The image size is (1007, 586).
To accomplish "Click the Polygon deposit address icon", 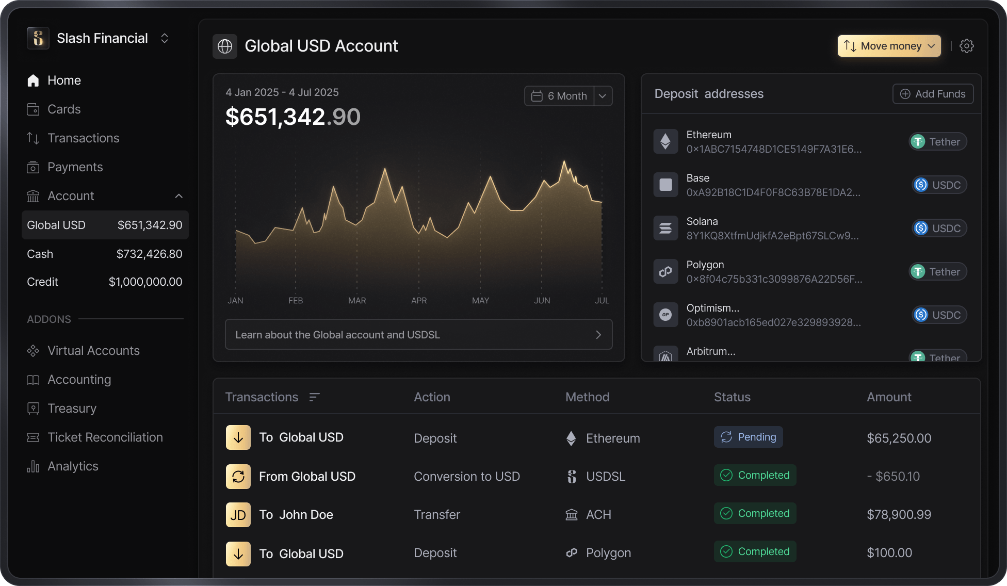I will [665, 271].
